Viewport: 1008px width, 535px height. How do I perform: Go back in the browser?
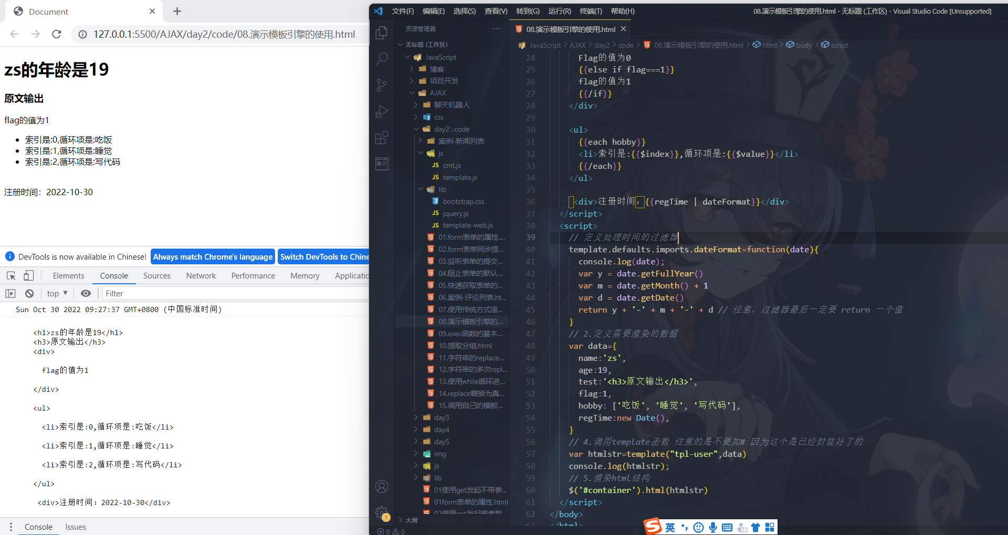pyautogui.click(x=14, y=34)
